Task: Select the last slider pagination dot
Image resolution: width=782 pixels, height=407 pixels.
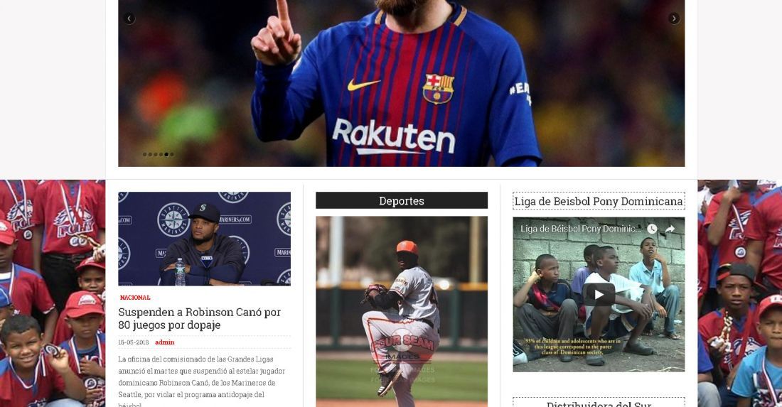Action: click(172, 154)
